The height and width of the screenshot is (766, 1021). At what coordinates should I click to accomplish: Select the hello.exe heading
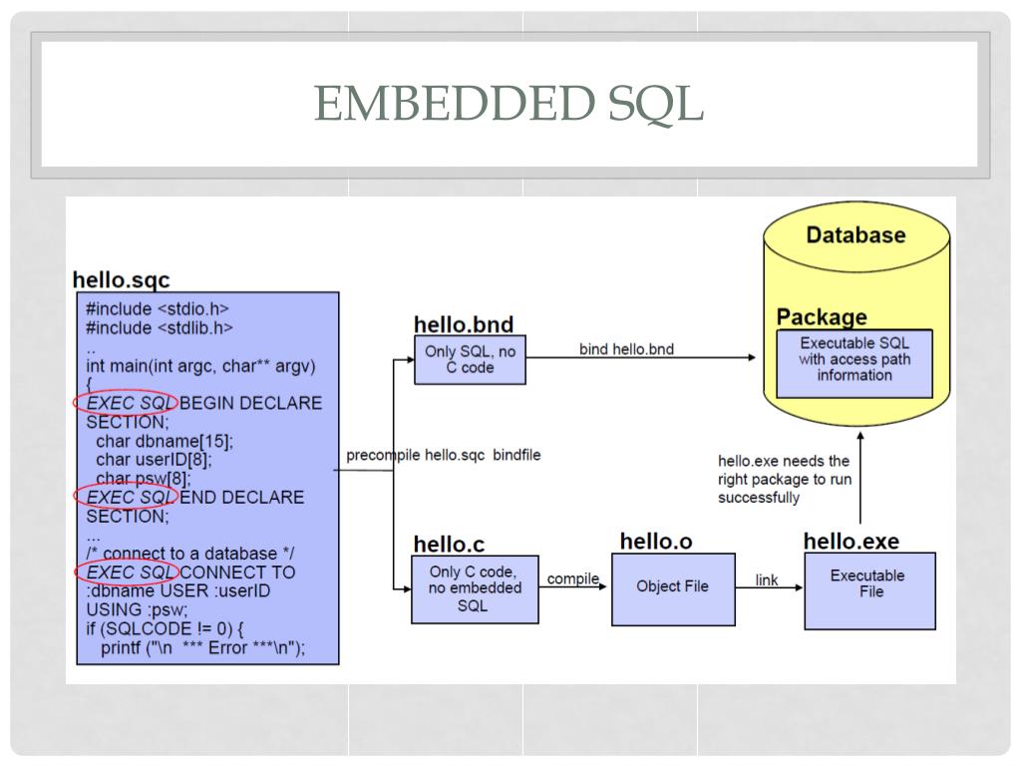[x=851, y=542]
